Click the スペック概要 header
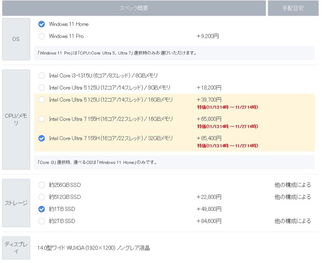 134,8
